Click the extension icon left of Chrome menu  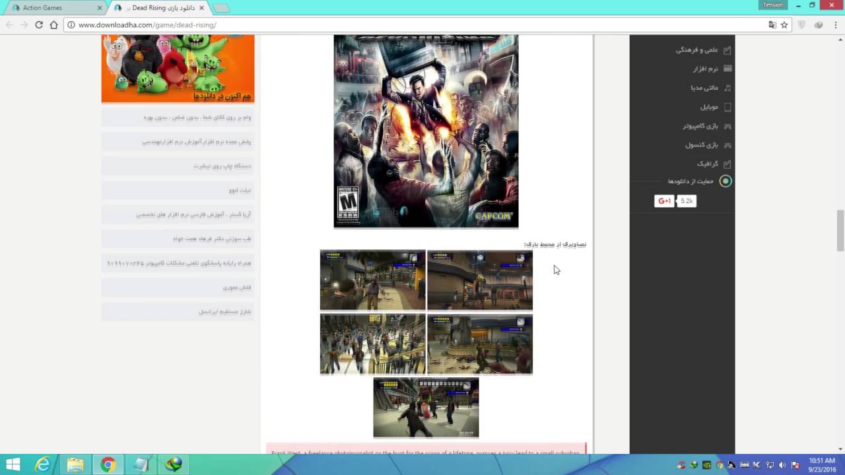coord(819,25)
